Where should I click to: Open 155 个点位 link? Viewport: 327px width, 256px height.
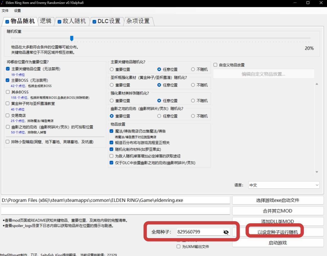pyautogui.click(x=19, y=98)
